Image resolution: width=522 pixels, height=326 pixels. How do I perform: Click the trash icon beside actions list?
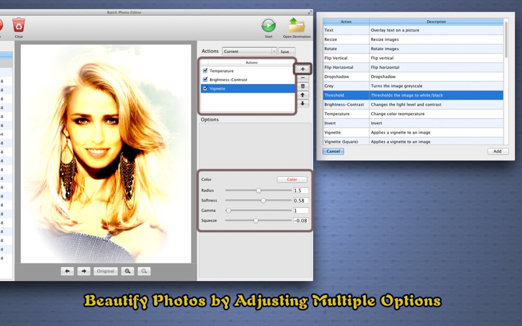click(303, 86)
